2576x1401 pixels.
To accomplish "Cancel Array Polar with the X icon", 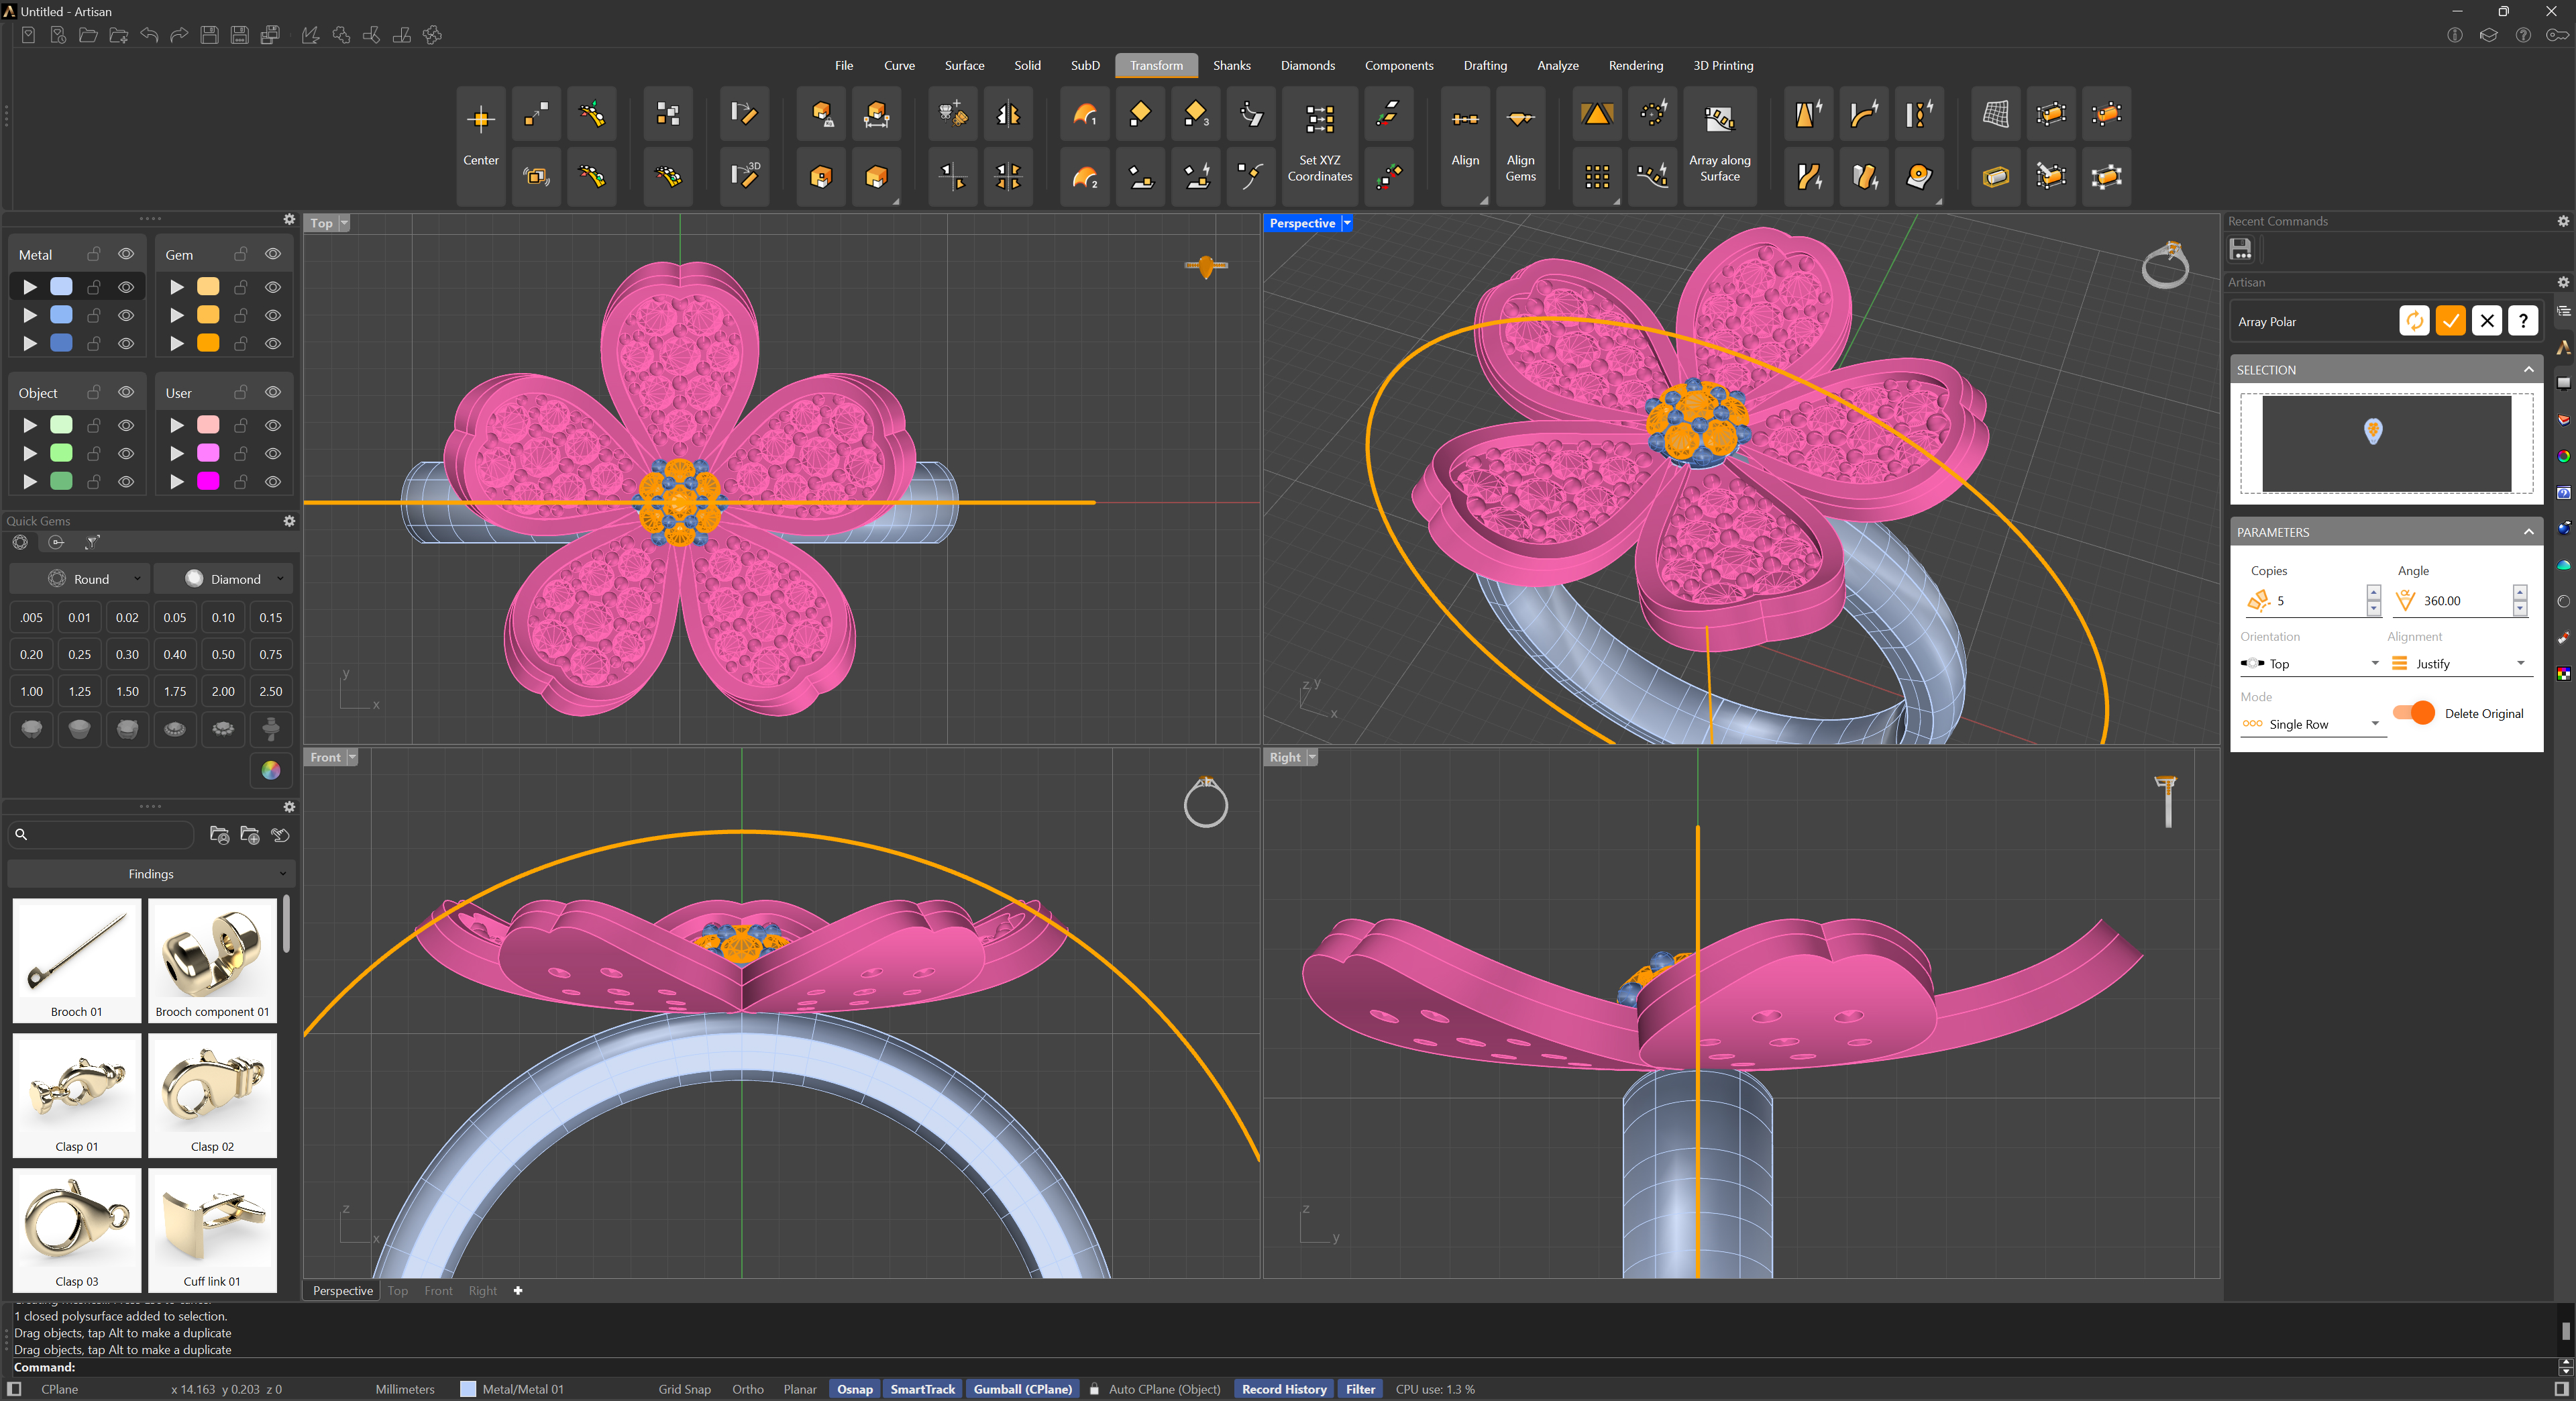I will (2487, 321).
